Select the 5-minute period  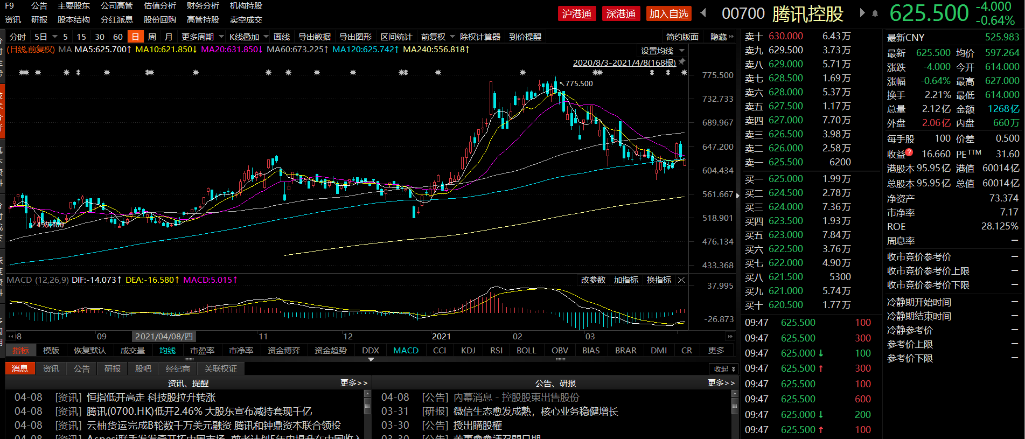(65, 37)
